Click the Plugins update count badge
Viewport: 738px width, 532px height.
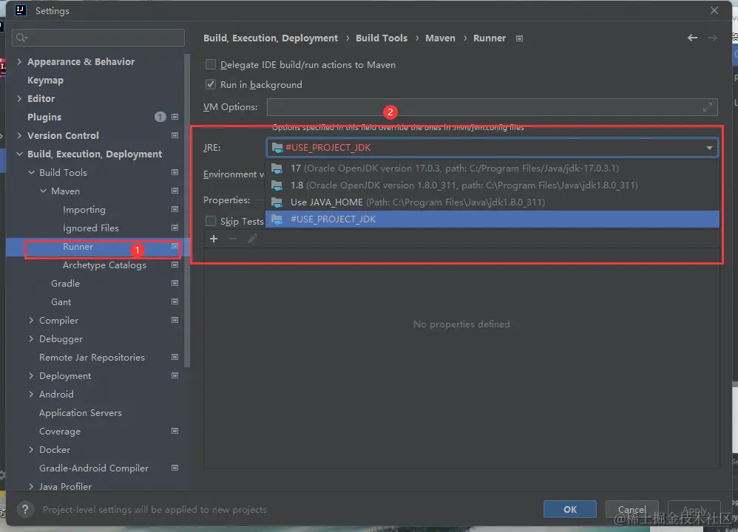(160, 117)
